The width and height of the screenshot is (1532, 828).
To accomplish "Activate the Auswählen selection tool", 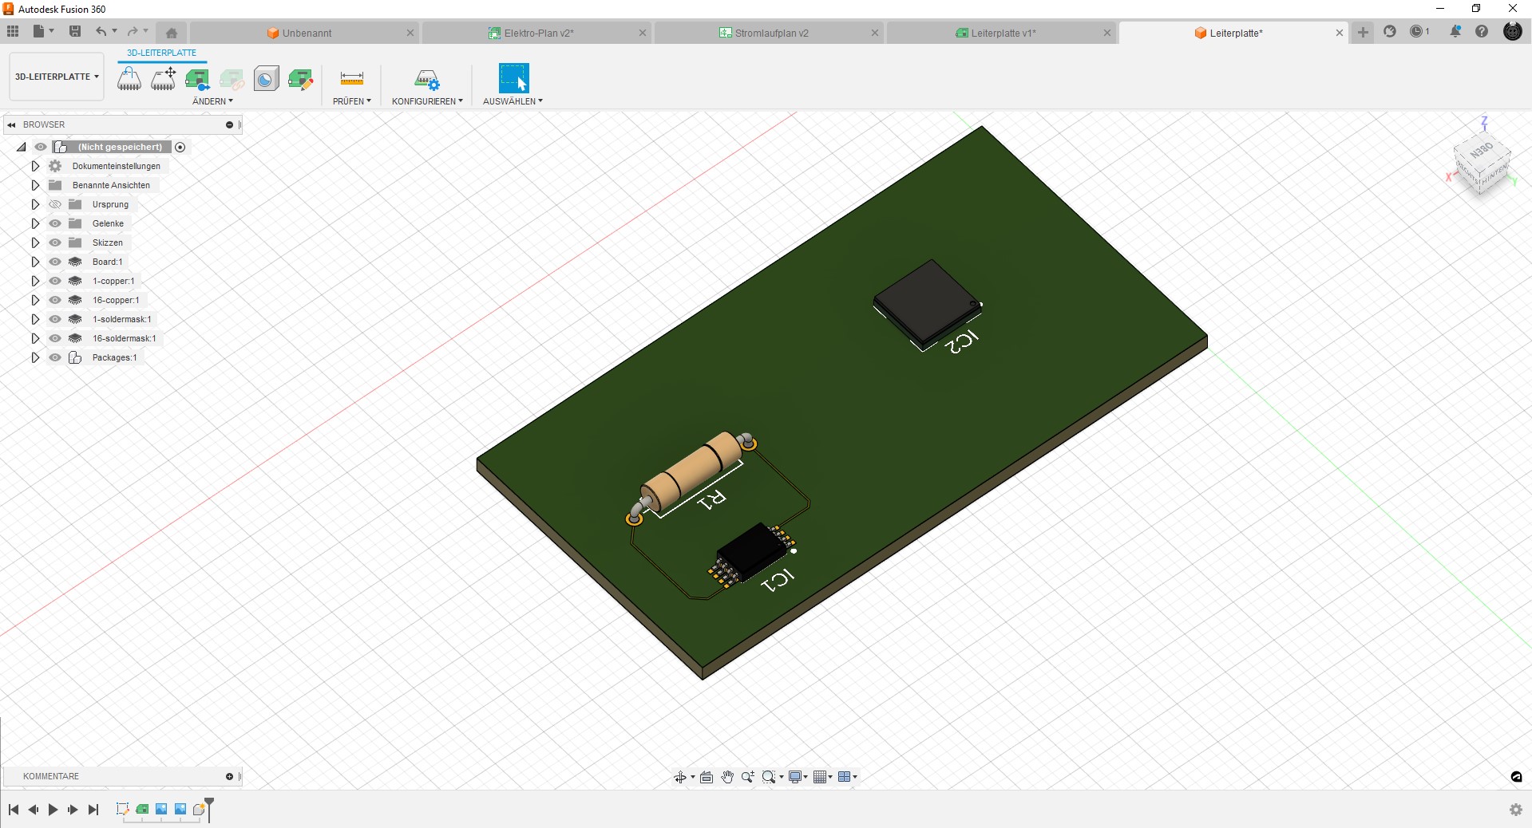I will click(x=513, y=78).
